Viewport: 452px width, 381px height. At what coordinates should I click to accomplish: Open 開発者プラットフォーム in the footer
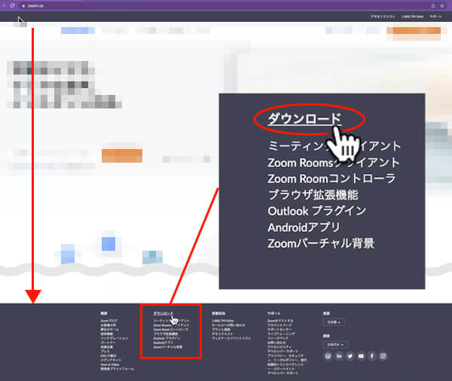tap(117, 369)
